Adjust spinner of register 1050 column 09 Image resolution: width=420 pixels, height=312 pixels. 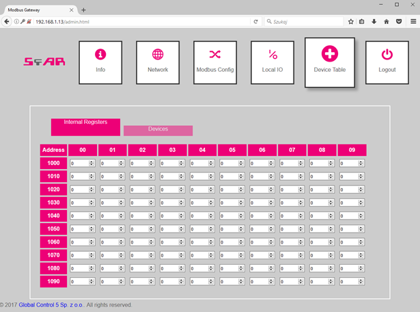click(x=361, y=229)
